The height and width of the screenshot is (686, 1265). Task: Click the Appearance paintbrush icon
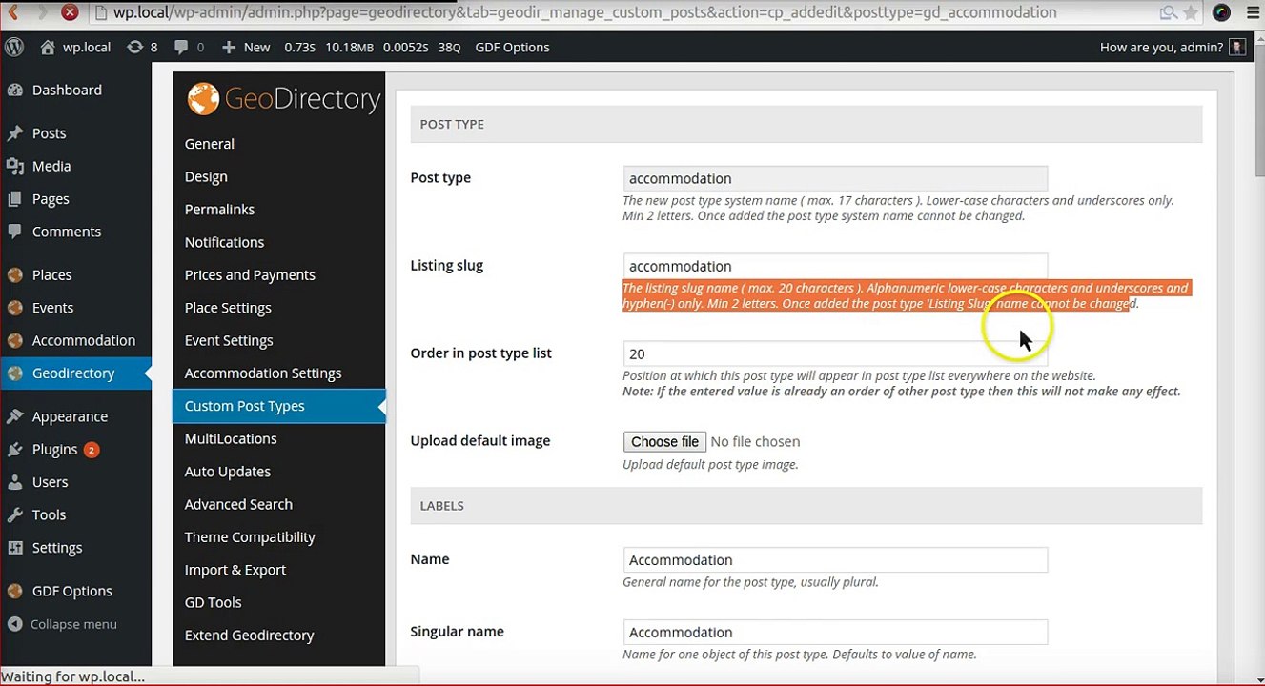point(15,416)
